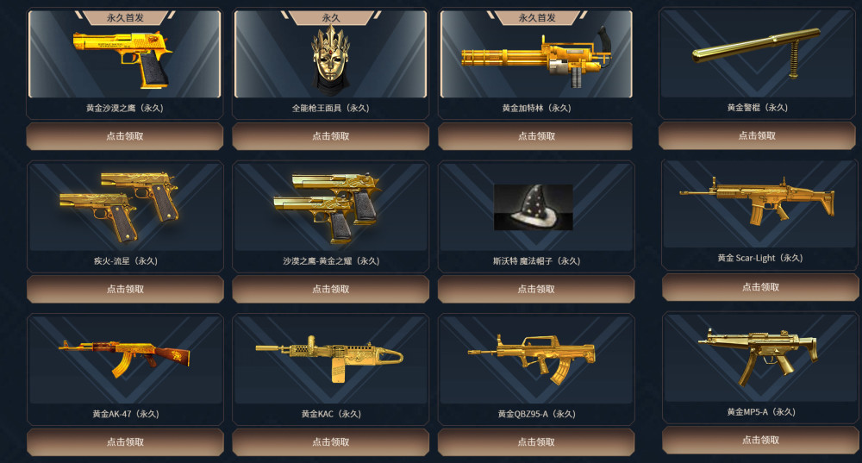Select the 疾火-流星 dual pistols image
Screen dimensions: 862x463
tap(119, 207)
